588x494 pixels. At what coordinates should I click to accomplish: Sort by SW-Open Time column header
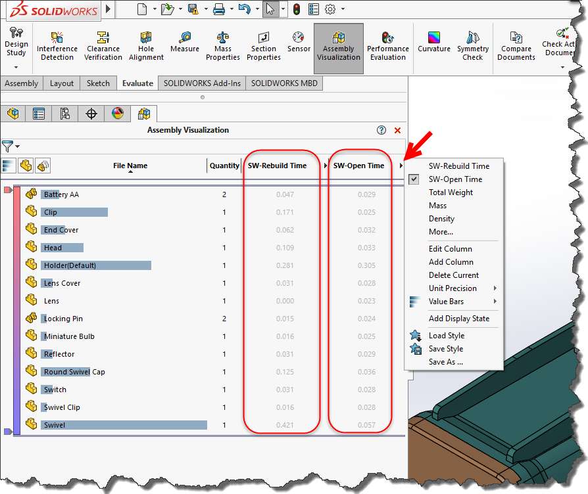click(359, 166)
